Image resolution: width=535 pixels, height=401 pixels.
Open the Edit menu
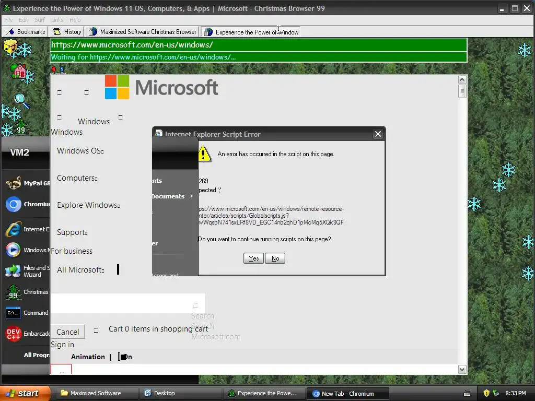[x=24, y=20]
